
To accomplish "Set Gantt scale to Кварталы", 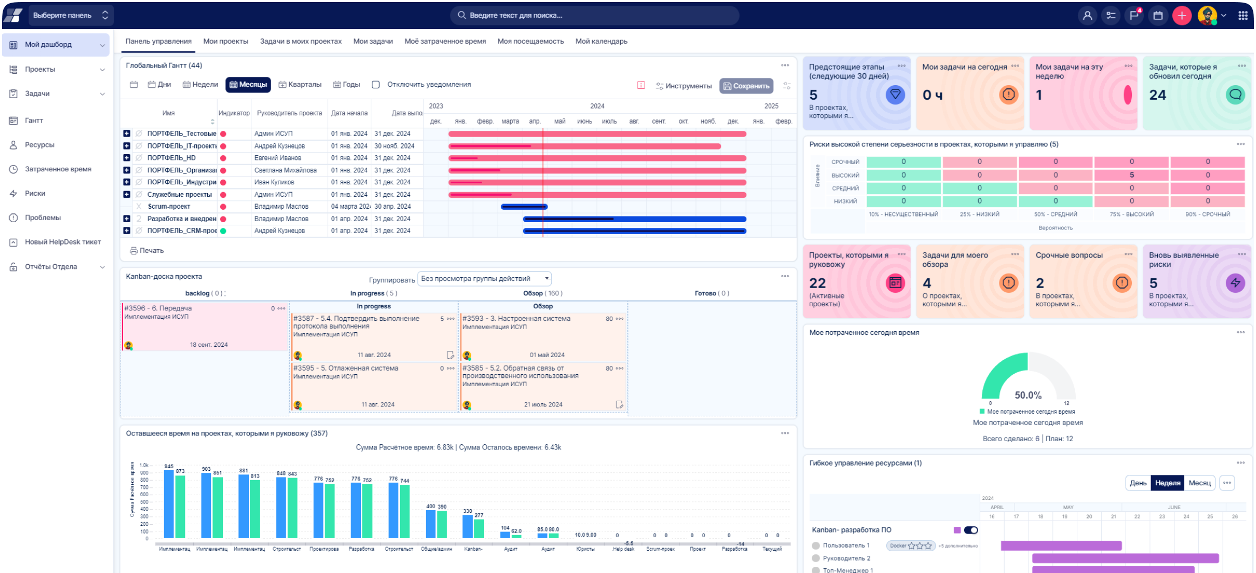I will 300,85.
